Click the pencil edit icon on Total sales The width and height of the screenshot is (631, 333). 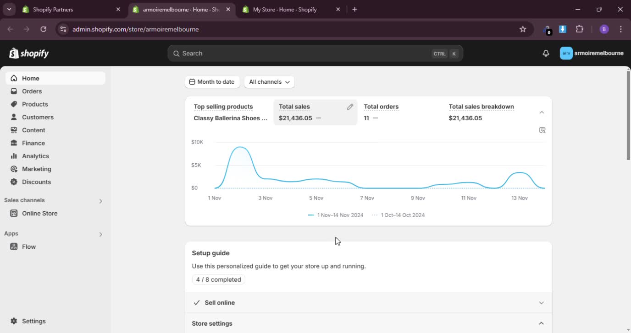point(350,107)
